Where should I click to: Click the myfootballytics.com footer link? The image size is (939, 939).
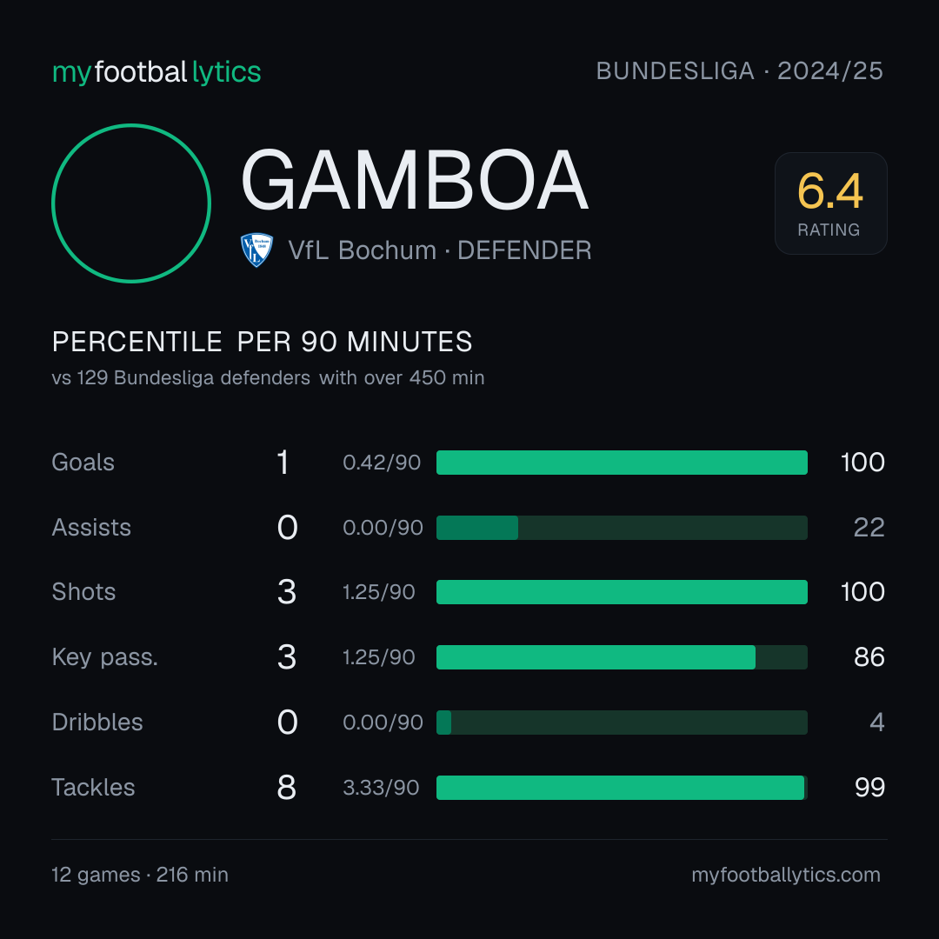[786, 875]
